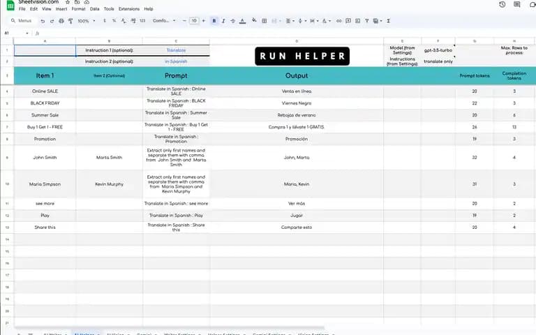Open the comments panel at top right

click(517, 4)
